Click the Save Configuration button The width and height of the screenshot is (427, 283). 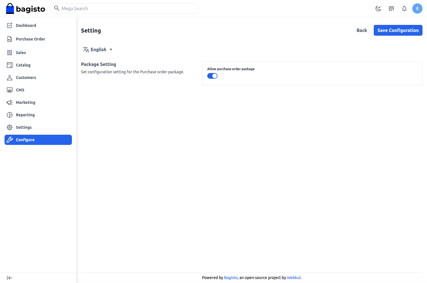398,30
